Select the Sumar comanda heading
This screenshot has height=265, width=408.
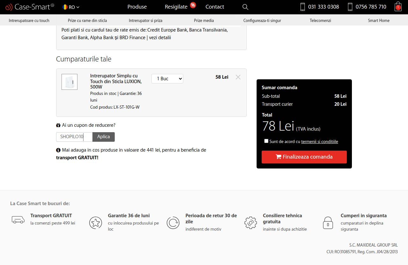tap(280, 88)
